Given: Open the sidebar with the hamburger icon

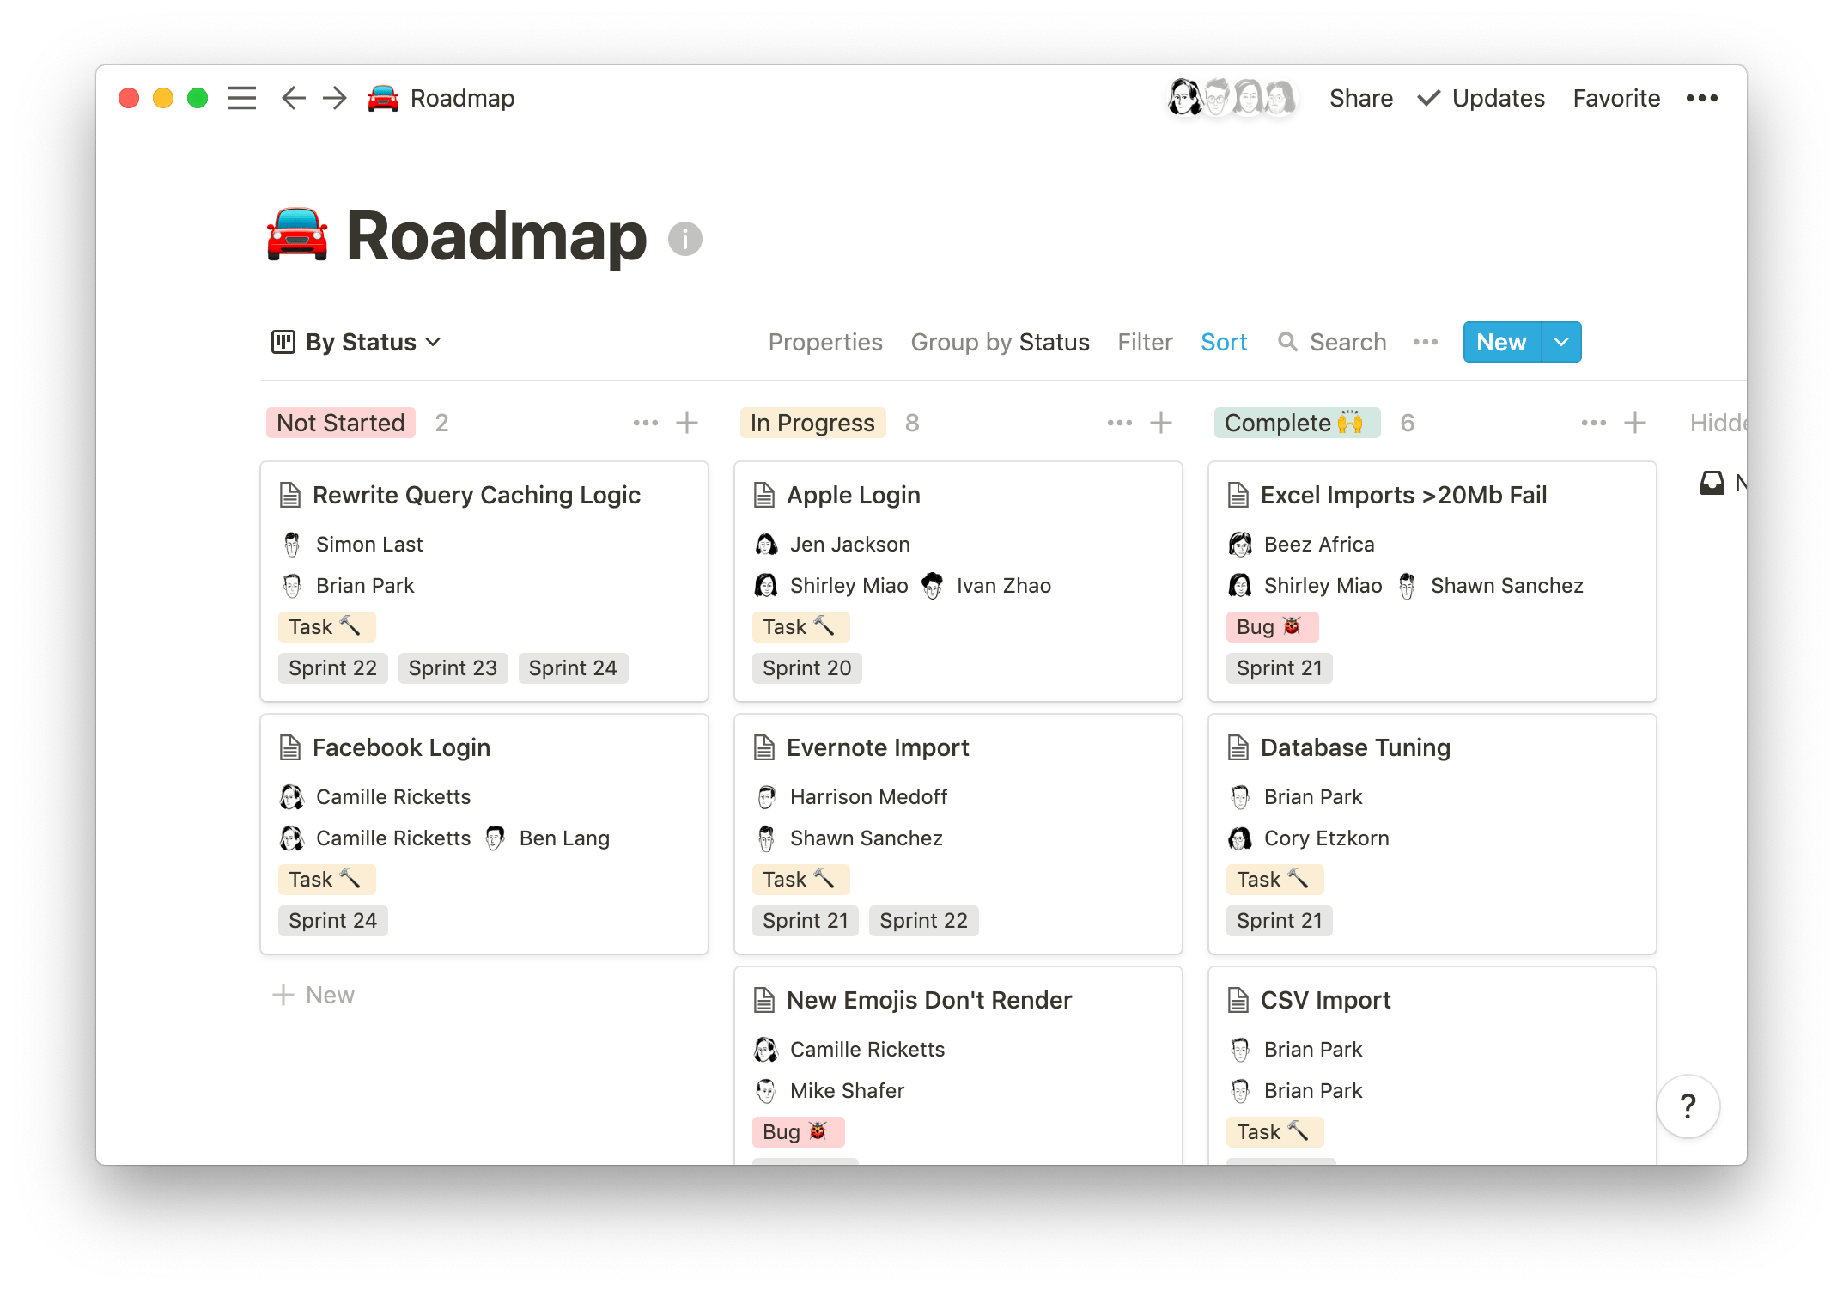Looking at the screenshot, I should tap(241, 98).
